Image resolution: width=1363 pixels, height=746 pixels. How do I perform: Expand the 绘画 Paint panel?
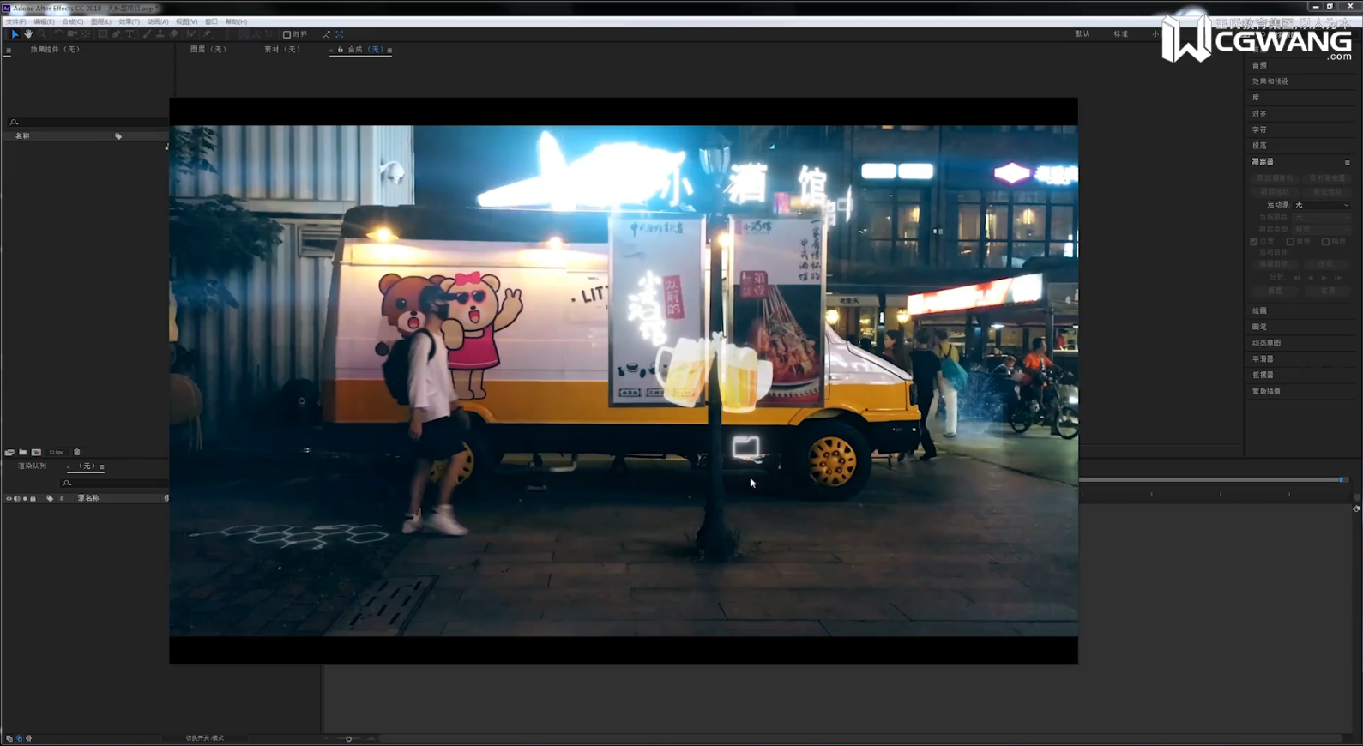point(1259,310)
